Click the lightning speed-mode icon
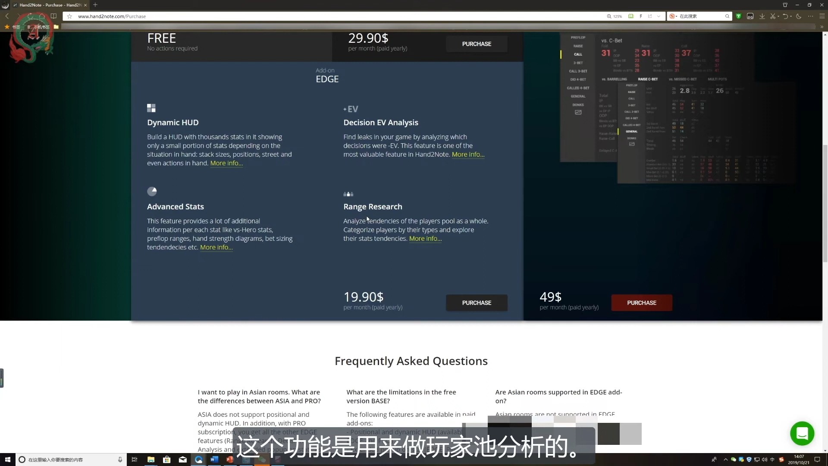The image size is (828, 466). pyautogui.click(x=641, y=16)
